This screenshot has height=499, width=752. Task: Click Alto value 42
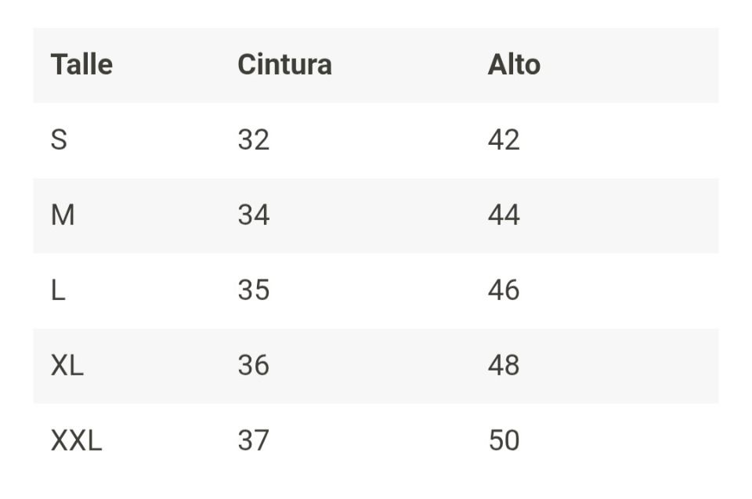click(504, 140)
